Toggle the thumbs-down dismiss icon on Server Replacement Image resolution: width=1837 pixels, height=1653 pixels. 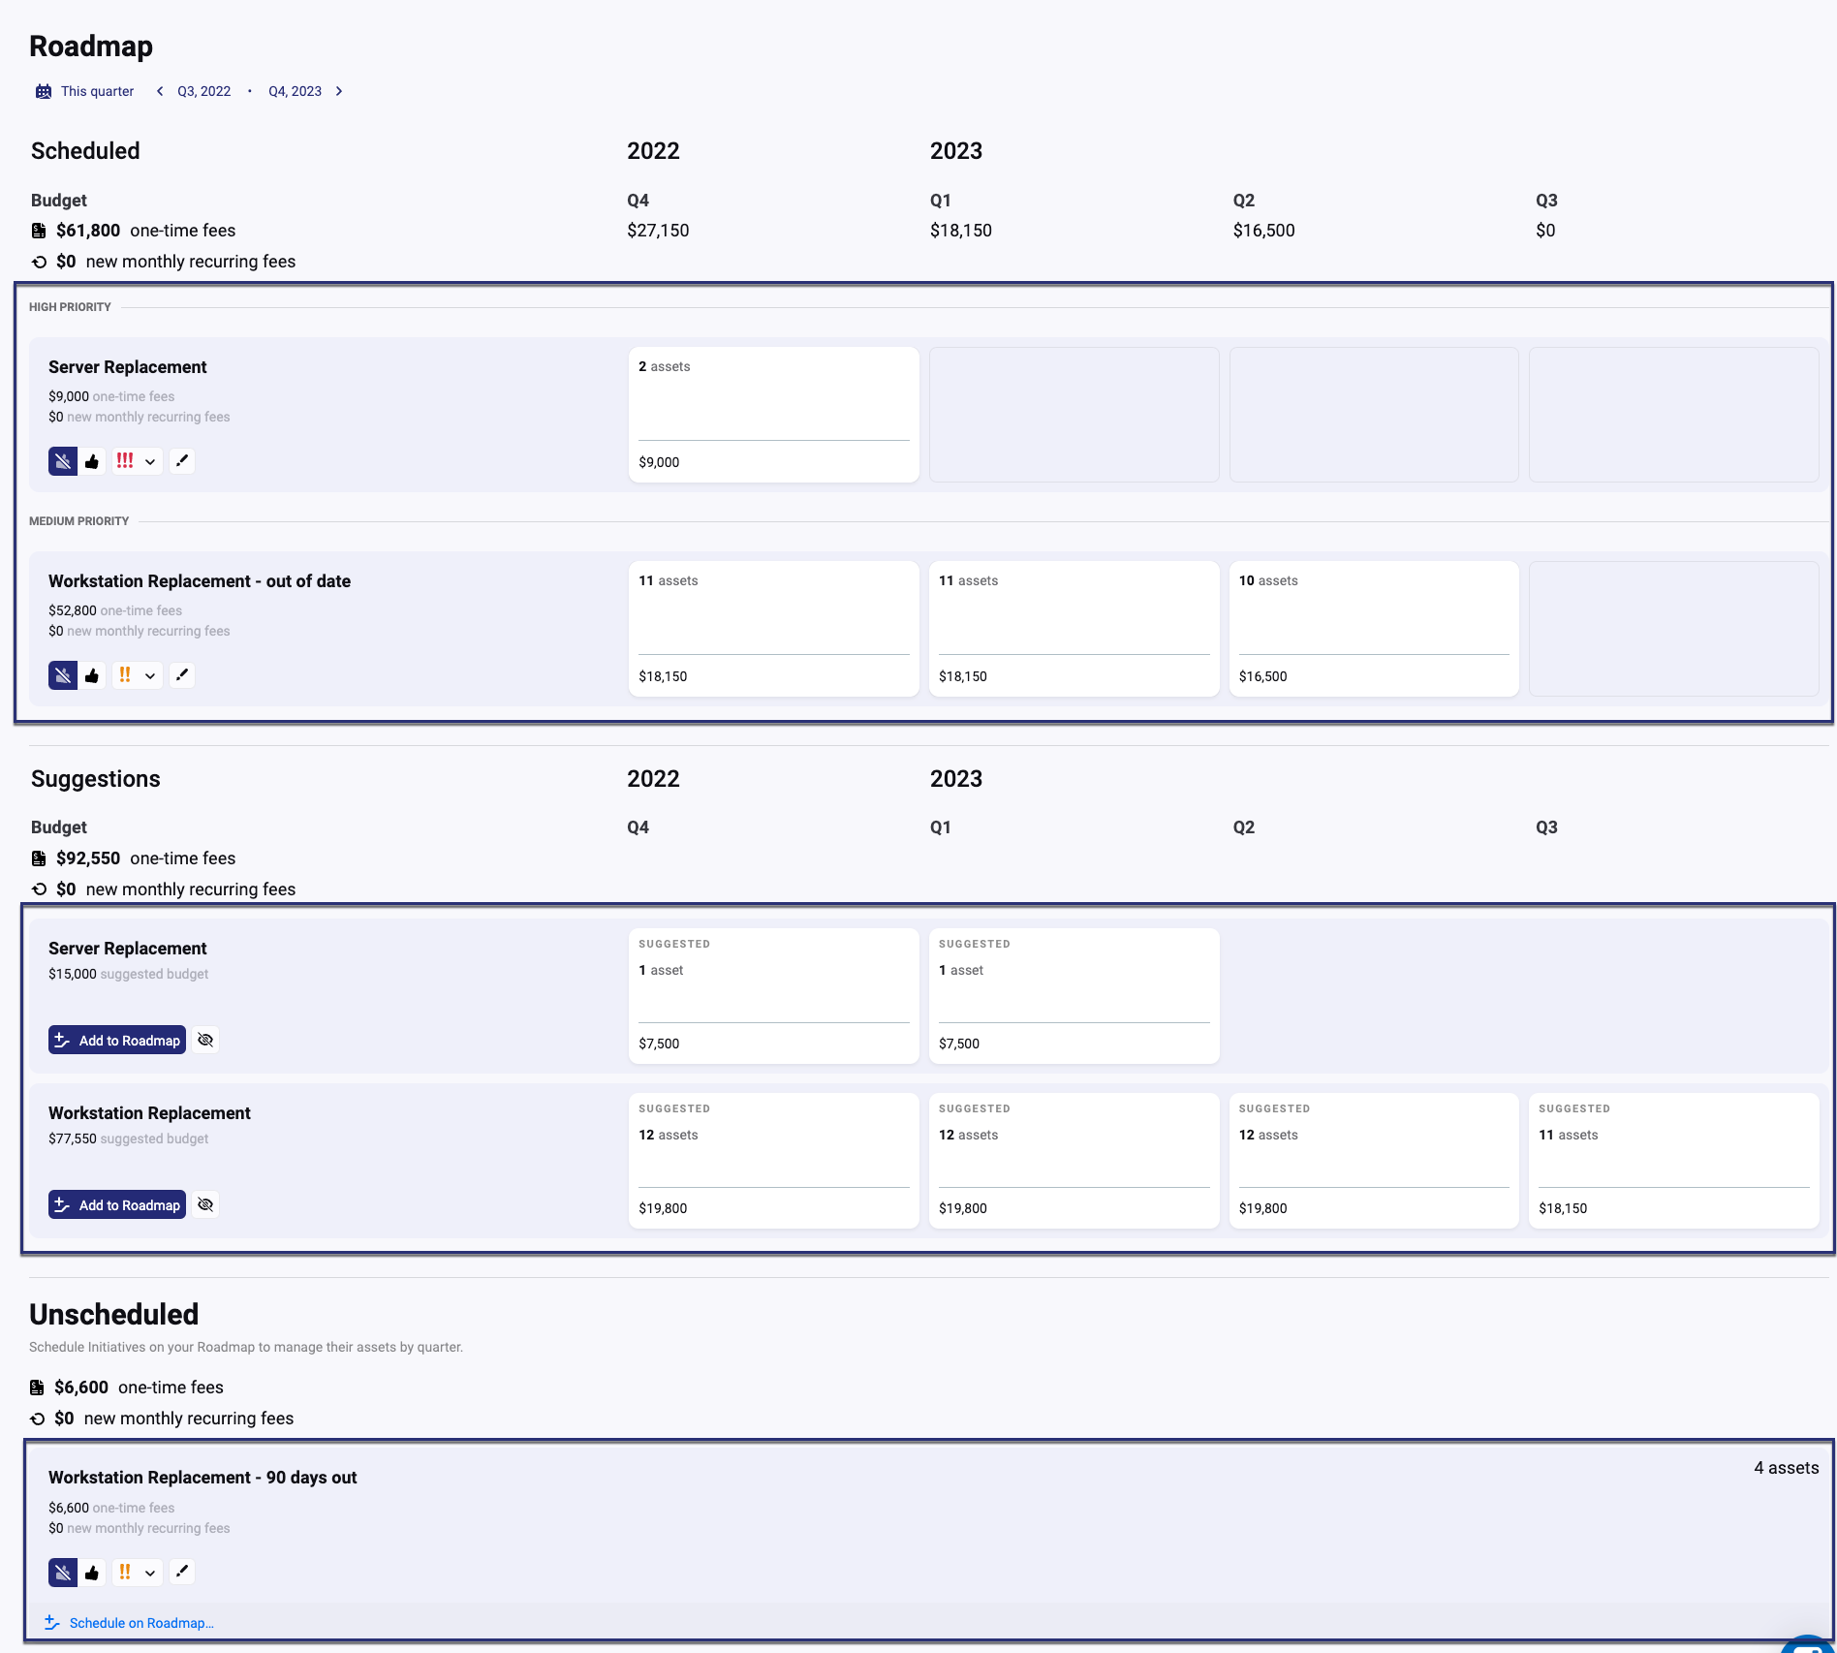(62, 461)
